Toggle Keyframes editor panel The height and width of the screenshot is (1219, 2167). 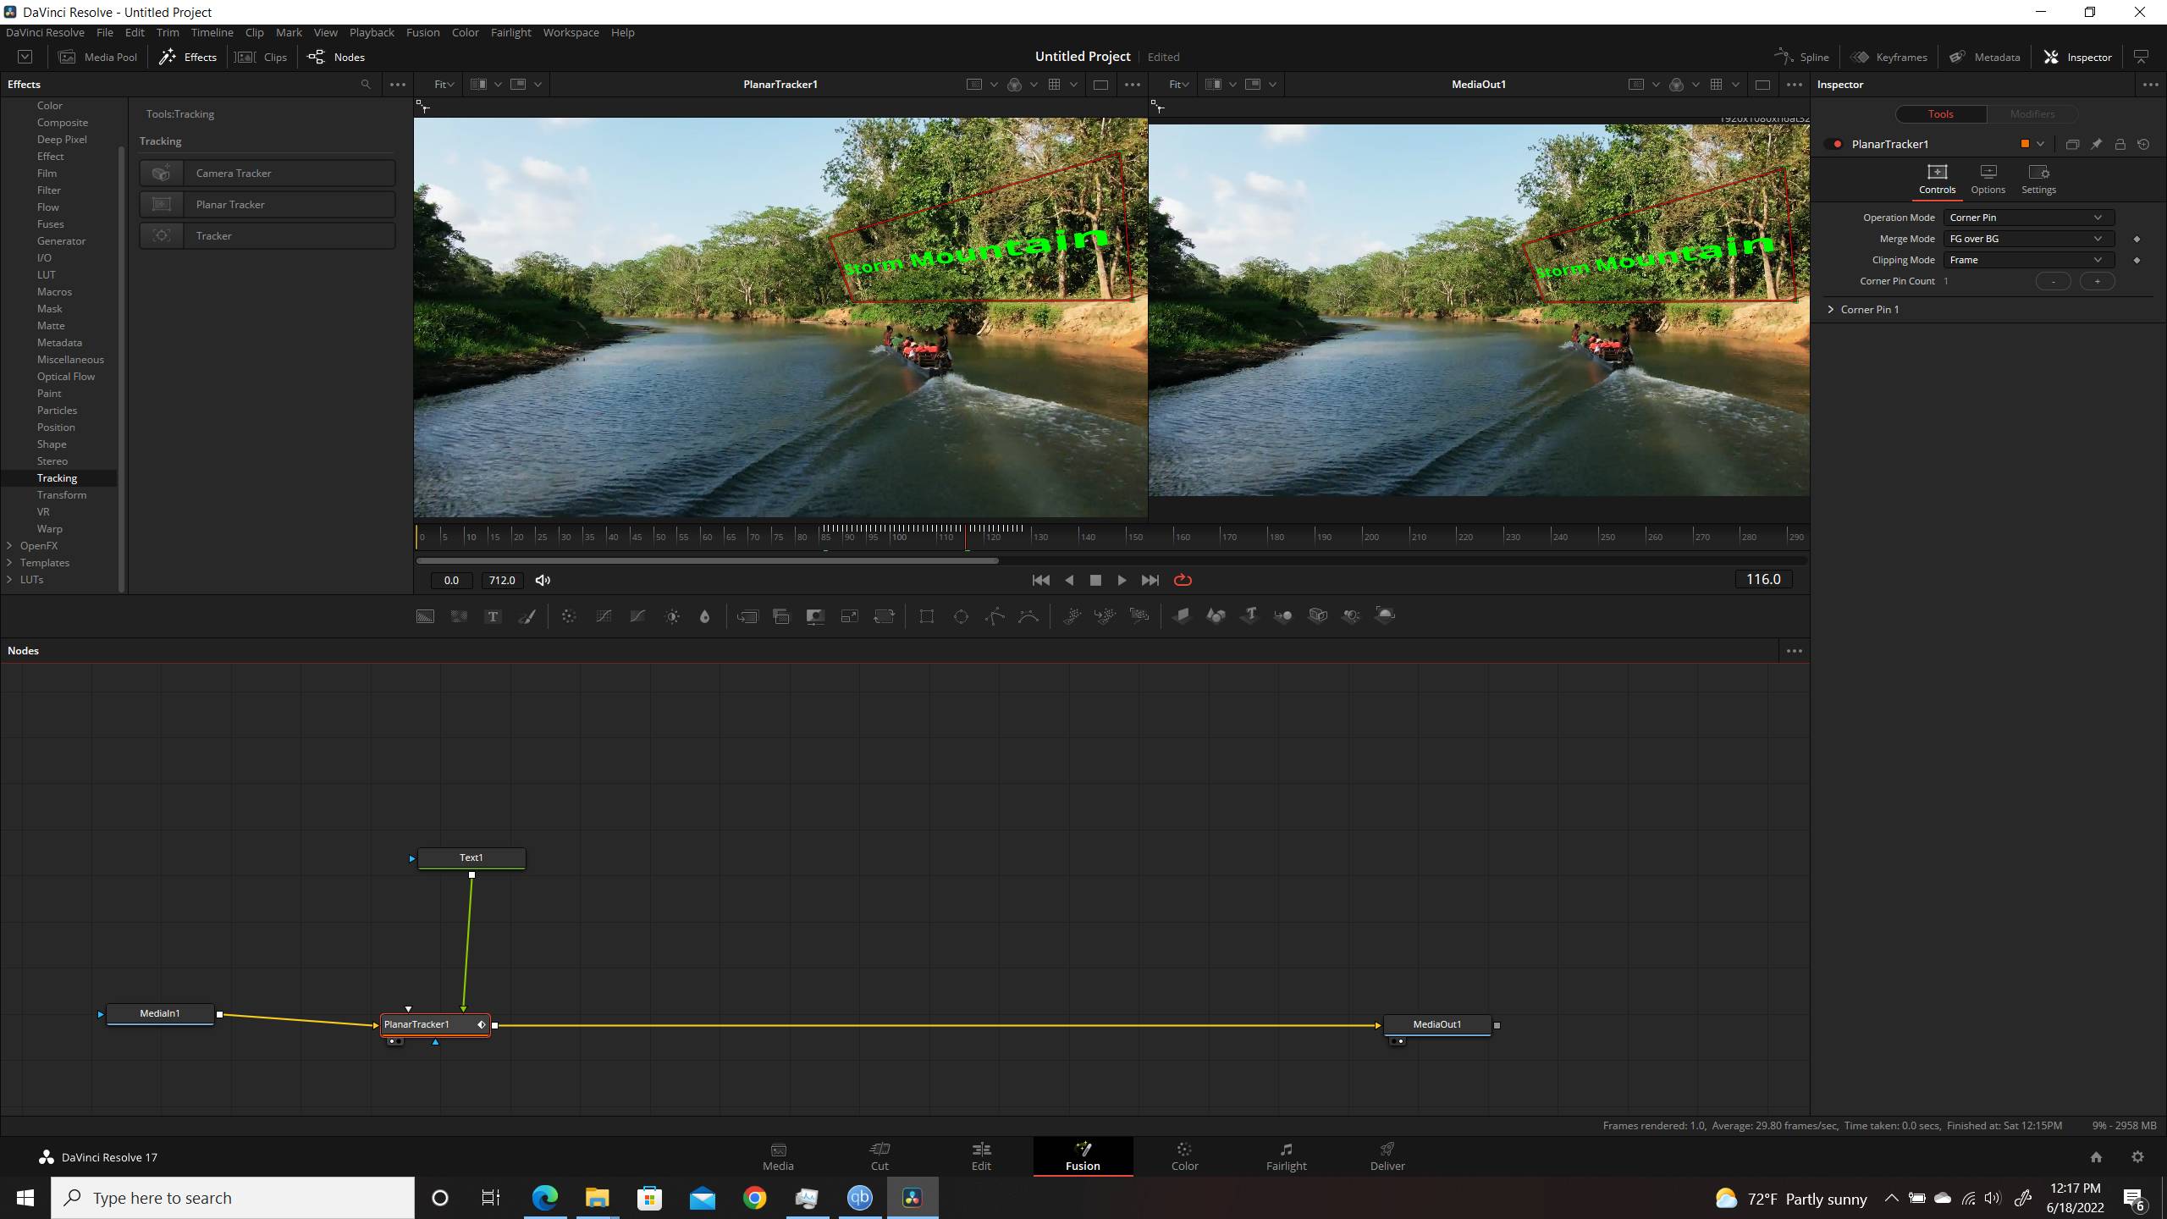tap(1889, 57)
